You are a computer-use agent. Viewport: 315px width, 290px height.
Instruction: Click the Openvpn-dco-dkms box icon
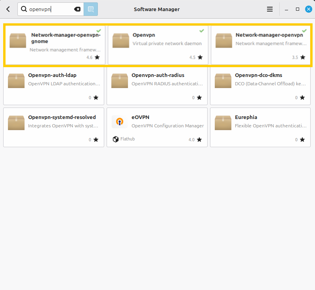[x=223, y=81]
